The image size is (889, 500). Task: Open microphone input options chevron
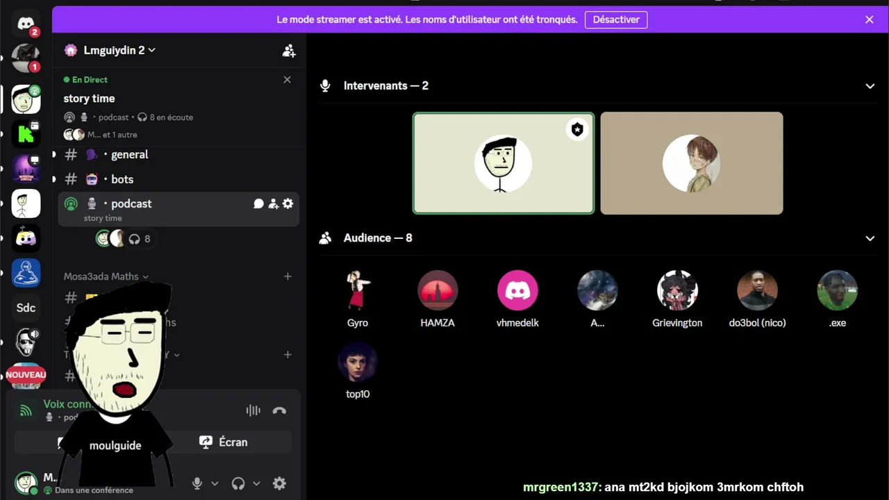[215, 483]
